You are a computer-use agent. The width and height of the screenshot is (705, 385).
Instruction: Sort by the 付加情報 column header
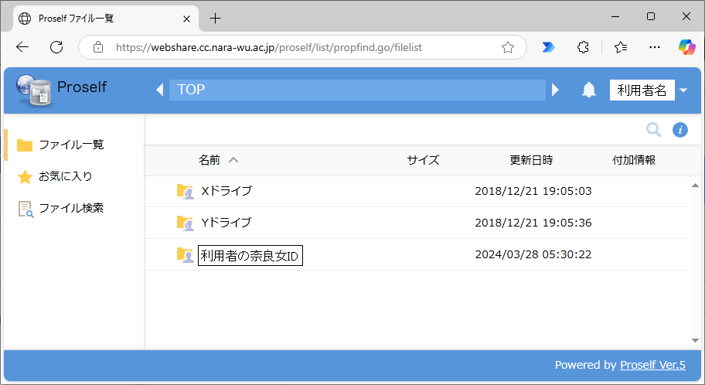point(634,160)
